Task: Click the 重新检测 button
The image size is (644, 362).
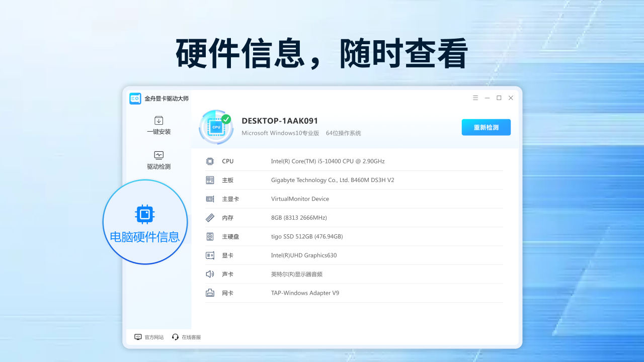Action: pyautogui.click(x=486, y=127)
